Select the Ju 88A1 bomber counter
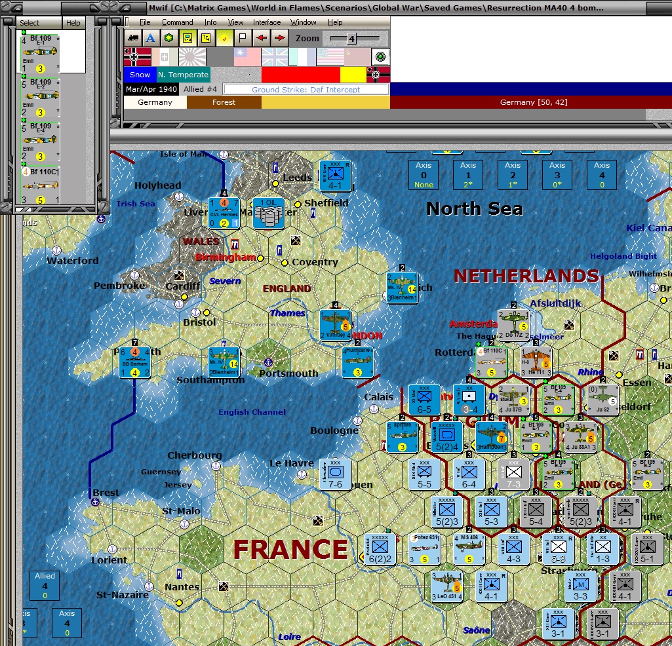 [x=580, y=437]
